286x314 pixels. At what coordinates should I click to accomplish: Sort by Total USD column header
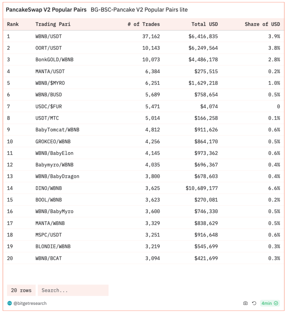[x=204, y=24]
